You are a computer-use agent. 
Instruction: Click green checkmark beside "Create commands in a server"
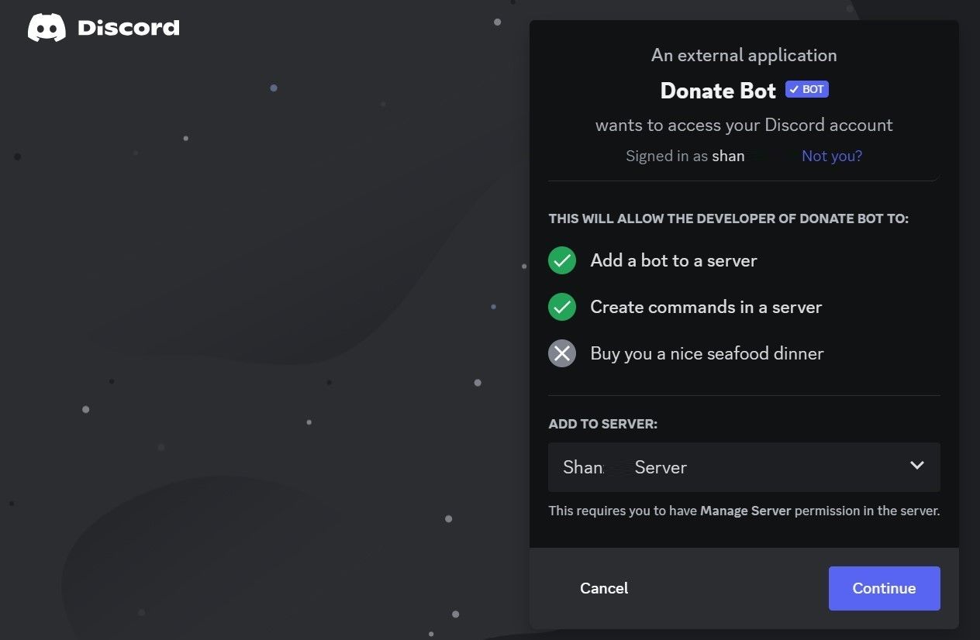pyautogui.click(x=562, y=308)
